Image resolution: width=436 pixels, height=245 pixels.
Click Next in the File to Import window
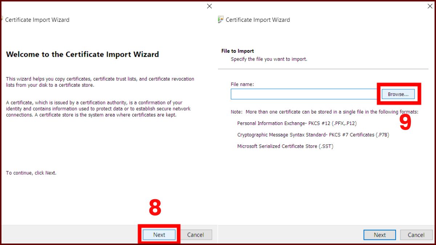point(380,235)
